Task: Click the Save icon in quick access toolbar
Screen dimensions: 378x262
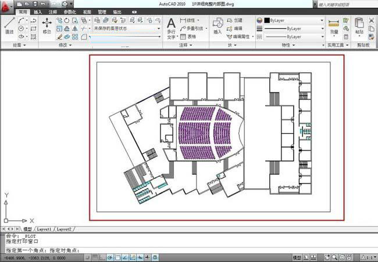Action: click(35, 4)
